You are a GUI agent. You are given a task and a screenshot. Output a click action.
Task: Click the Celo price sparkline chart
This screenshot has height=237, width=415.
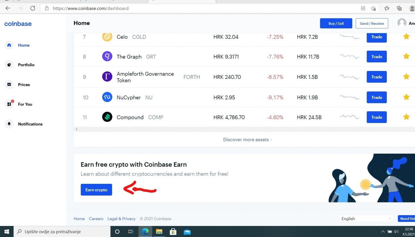click(x=350, y=37)
